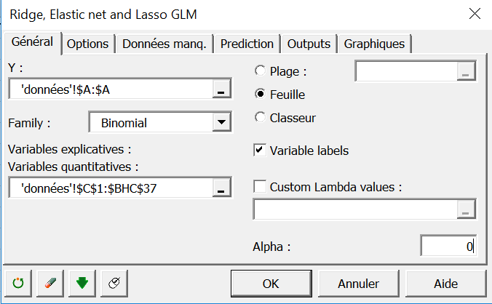
Task: Click range selector beside the Plage field
Action: point(467,71)
